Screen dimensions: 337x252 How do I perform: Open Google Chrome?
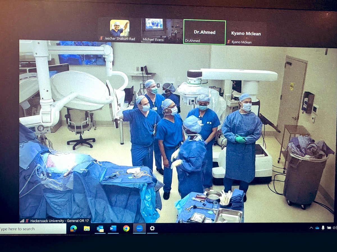tap(126, 229)
